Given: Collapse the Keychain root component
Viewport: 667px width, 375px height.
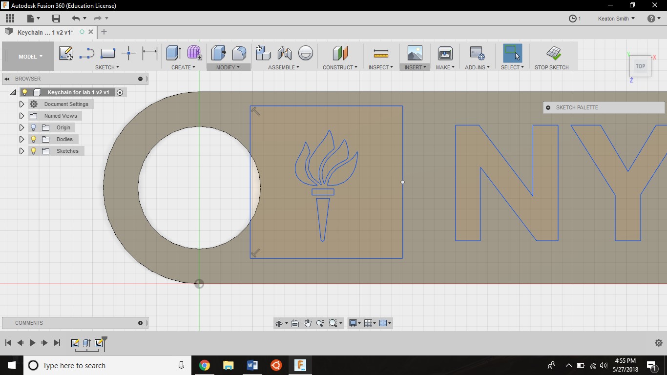Looking at the screenshot, I should click(x=14, y=92).
